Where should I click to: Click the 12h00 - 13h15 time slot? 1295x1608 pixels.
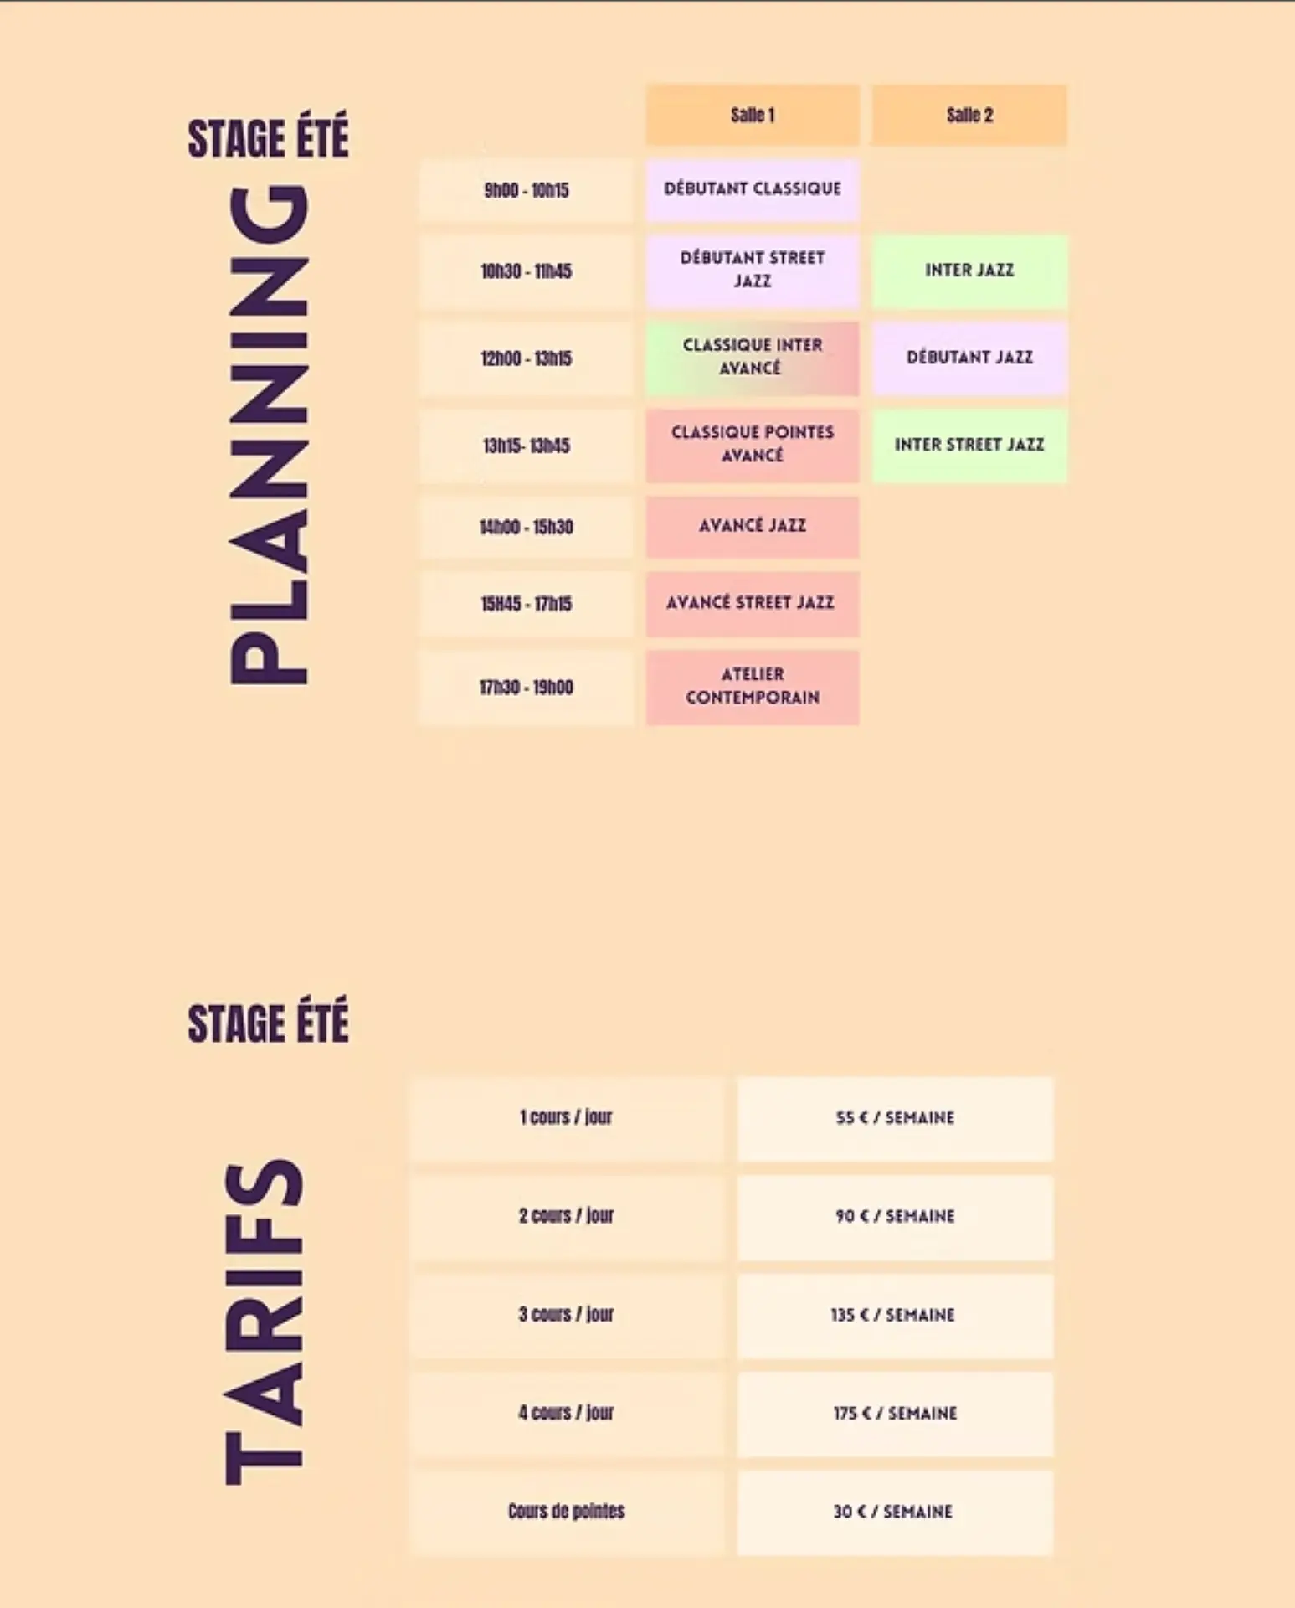(x=526, y=358)
